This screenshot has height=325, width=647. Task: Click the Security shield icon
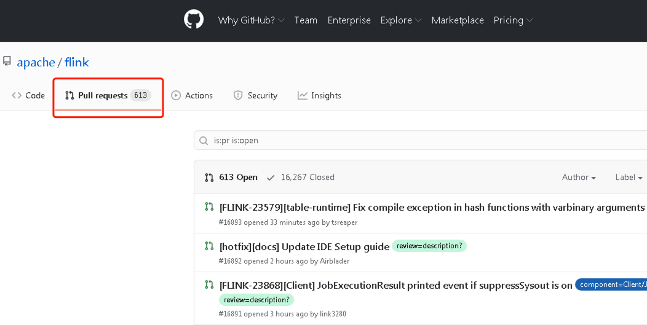coord(238,95)
